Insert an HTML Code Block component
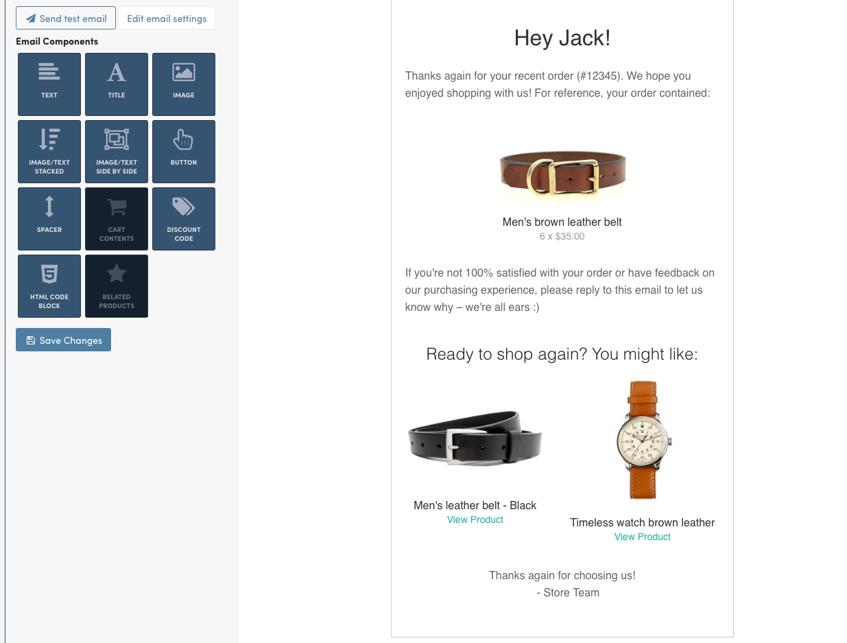847x643 pixels. point(49,286)
